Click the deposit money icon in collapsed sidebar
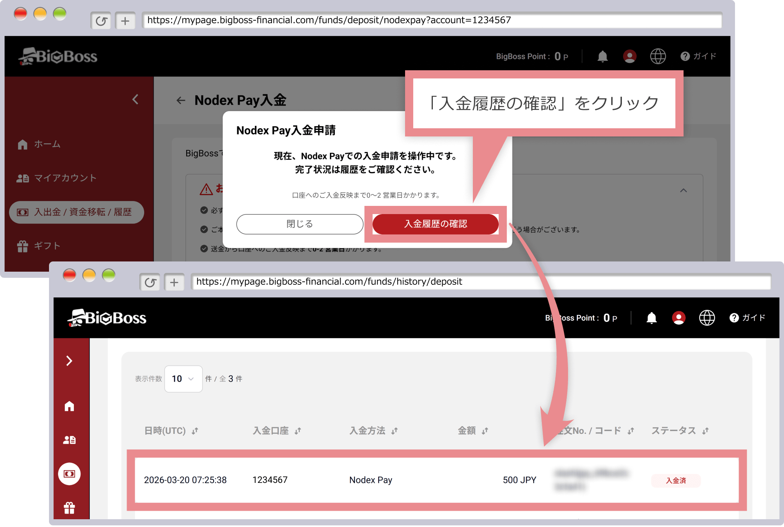784x527 pixels. click(x=69, y=474)
